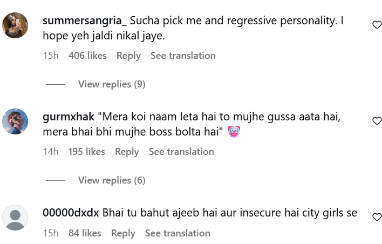Like the summersangria_ comment with heart

click(377, 25)
